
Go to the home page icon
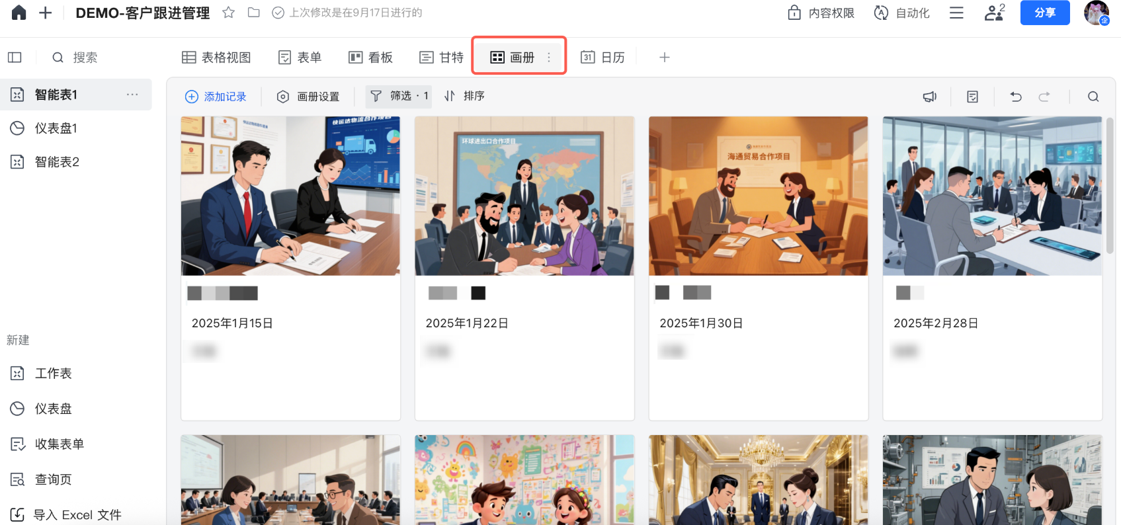[19, 13]
